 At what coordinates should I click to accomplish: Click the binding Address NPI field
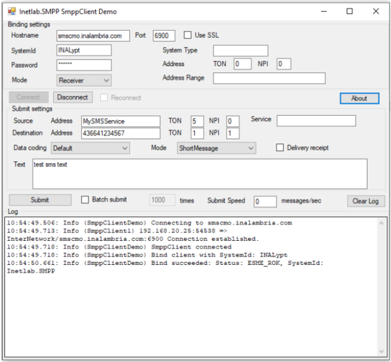284,64
